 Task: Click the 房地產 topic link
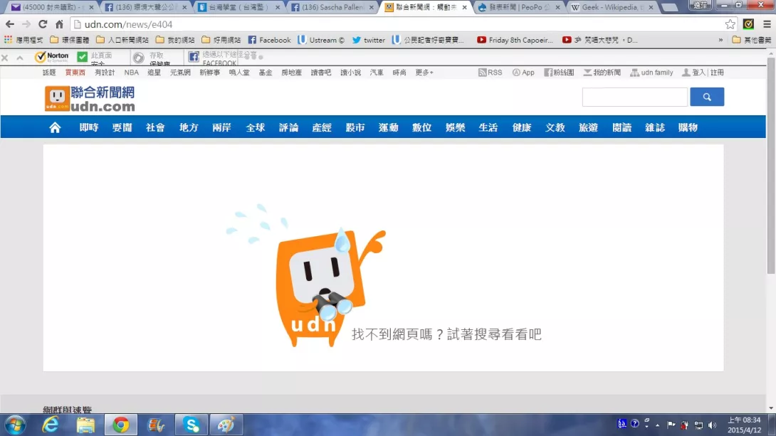(291, 72)
